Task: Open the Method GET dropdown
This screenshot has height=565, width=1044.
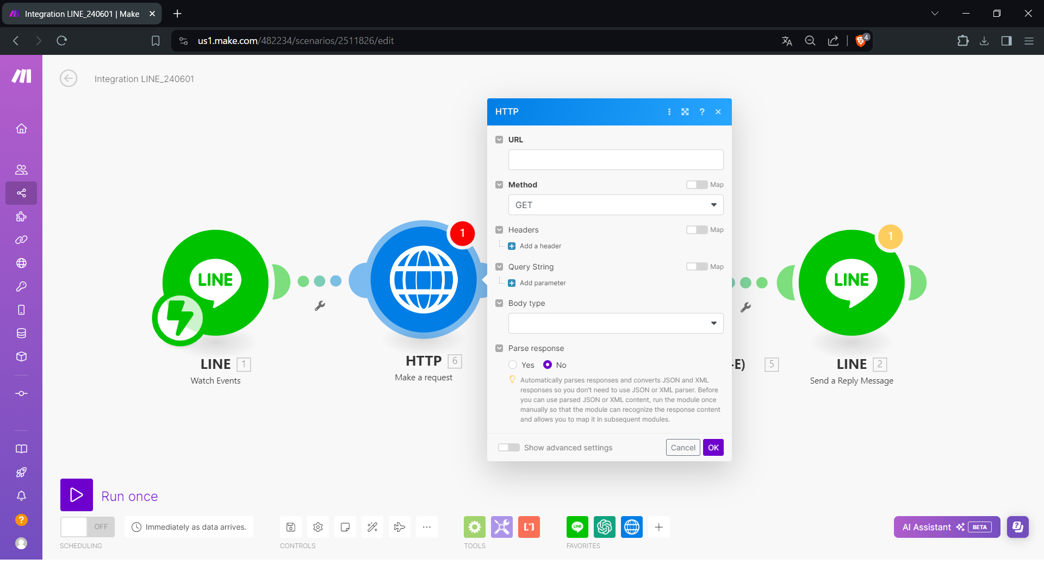Action: (x=616, y=205)
